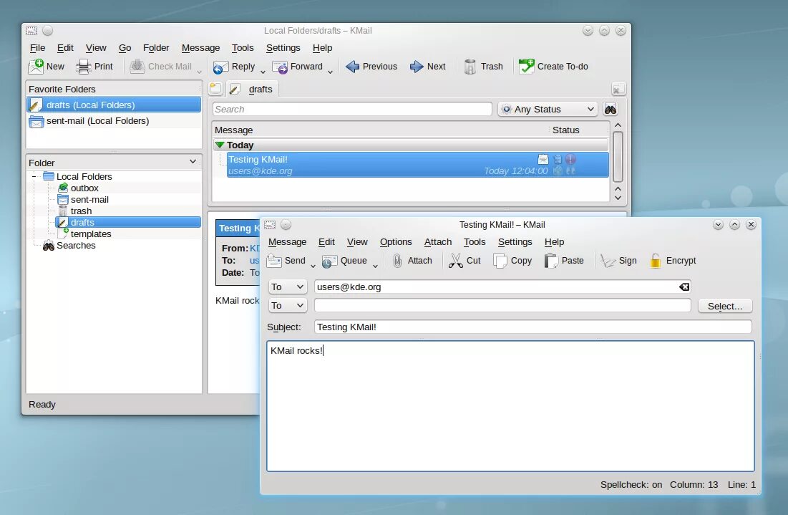Open the Message menu in composer
Image resolution: width=788 pixels, height=515 pixels.
pos(287,242)
